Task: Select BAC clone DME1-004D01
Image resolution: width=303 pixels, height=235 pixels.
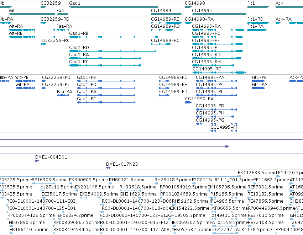Action: click(x=169, y=161)
